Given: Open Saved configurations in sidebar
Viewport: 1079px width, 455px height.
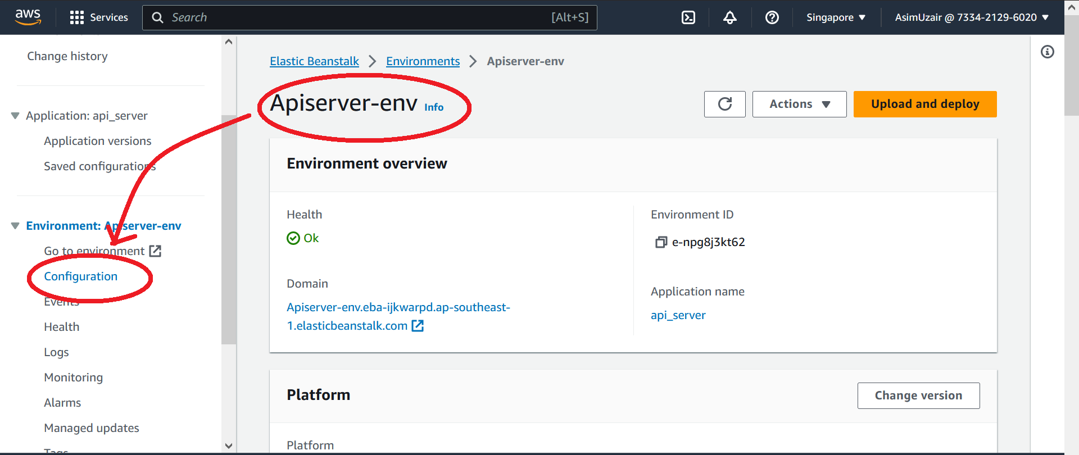Looking at the screenshot, I should point(99,166).
